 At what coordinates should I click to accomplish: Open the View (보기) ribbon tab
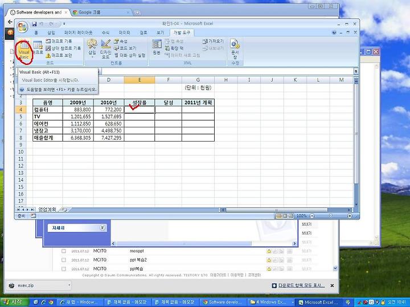point(160,32)
